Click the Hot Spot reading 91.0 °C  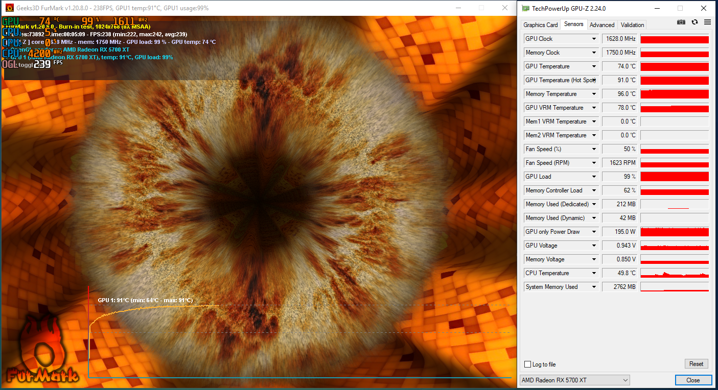620,80
